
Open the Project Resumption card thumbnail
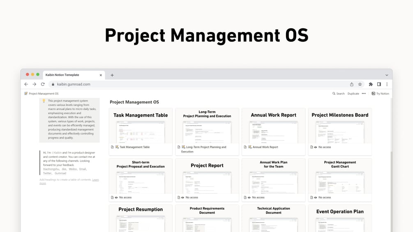point(141,218)
